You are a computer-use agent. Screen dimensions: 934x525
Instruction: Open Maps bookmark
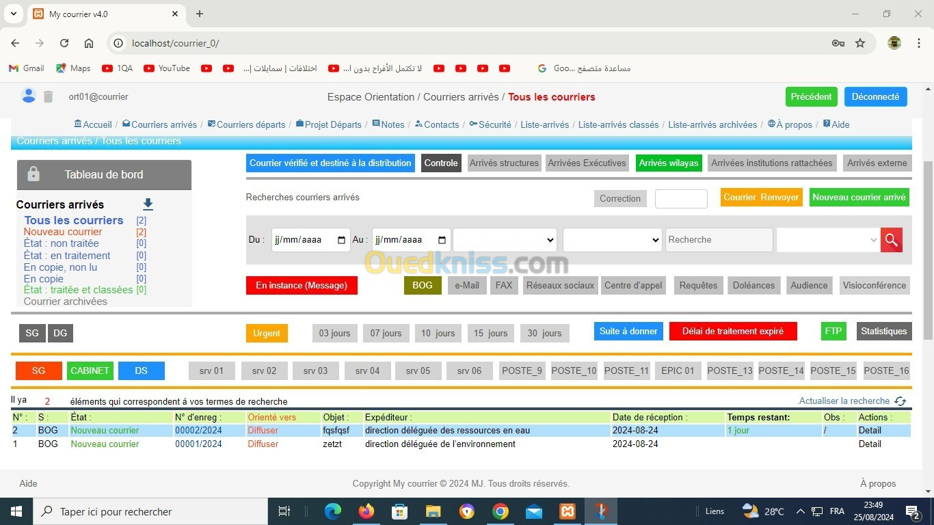click(x=73, y=68)
